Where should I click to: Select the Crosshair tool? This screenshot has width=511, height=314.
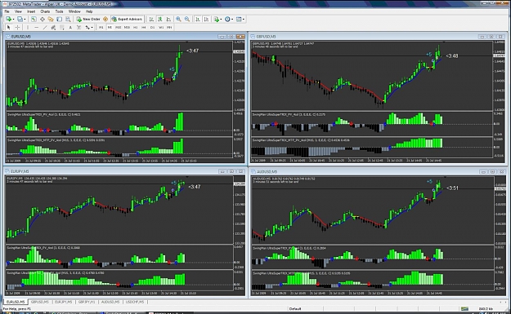pos(17,27)
